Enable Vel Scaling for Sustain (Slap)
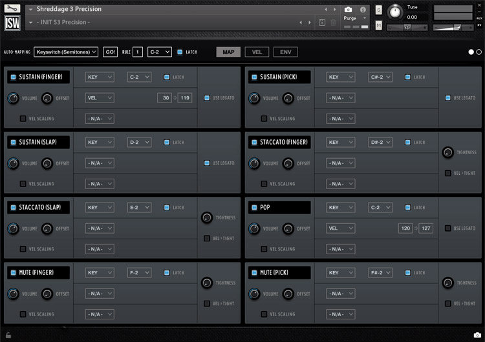485x342 pixels. point(23,184)
